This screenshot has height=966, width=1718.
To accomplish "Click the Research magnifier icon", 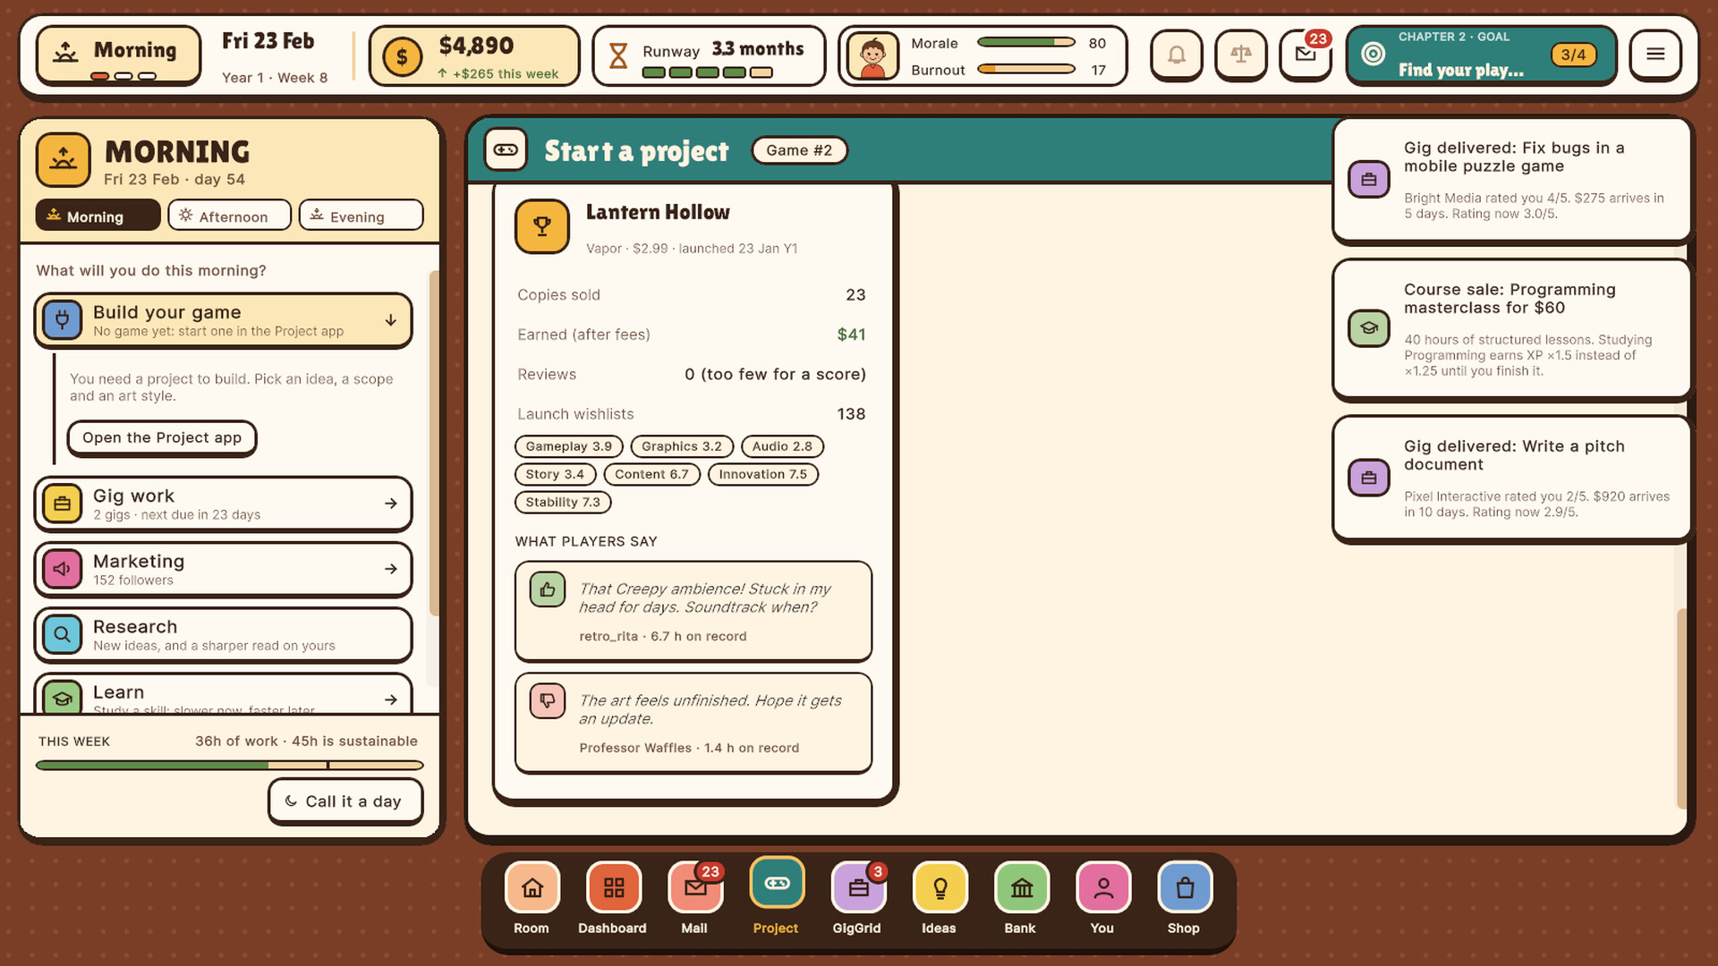I will [63, 635].
